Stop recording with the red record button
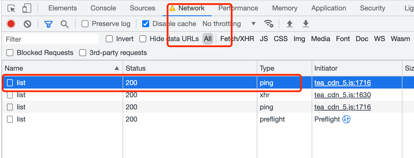 tap(11, 24)
